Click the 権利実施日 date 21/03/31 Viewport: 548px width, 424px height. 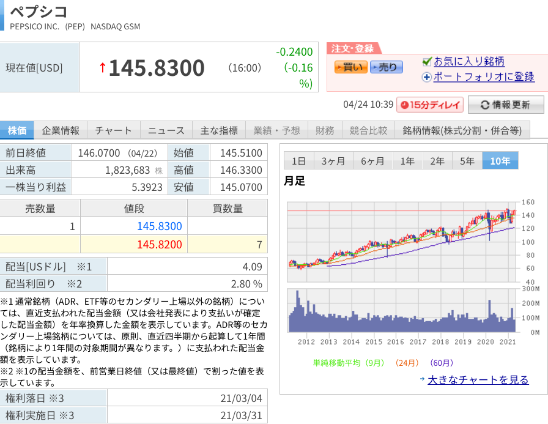241,415
